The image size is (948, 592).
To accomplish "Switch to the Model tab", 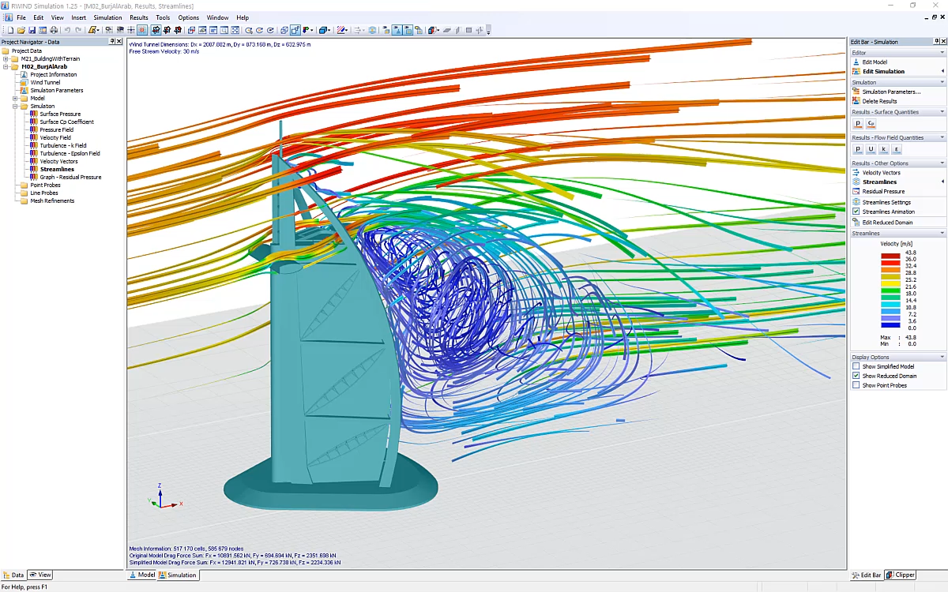I will point(141,575).
